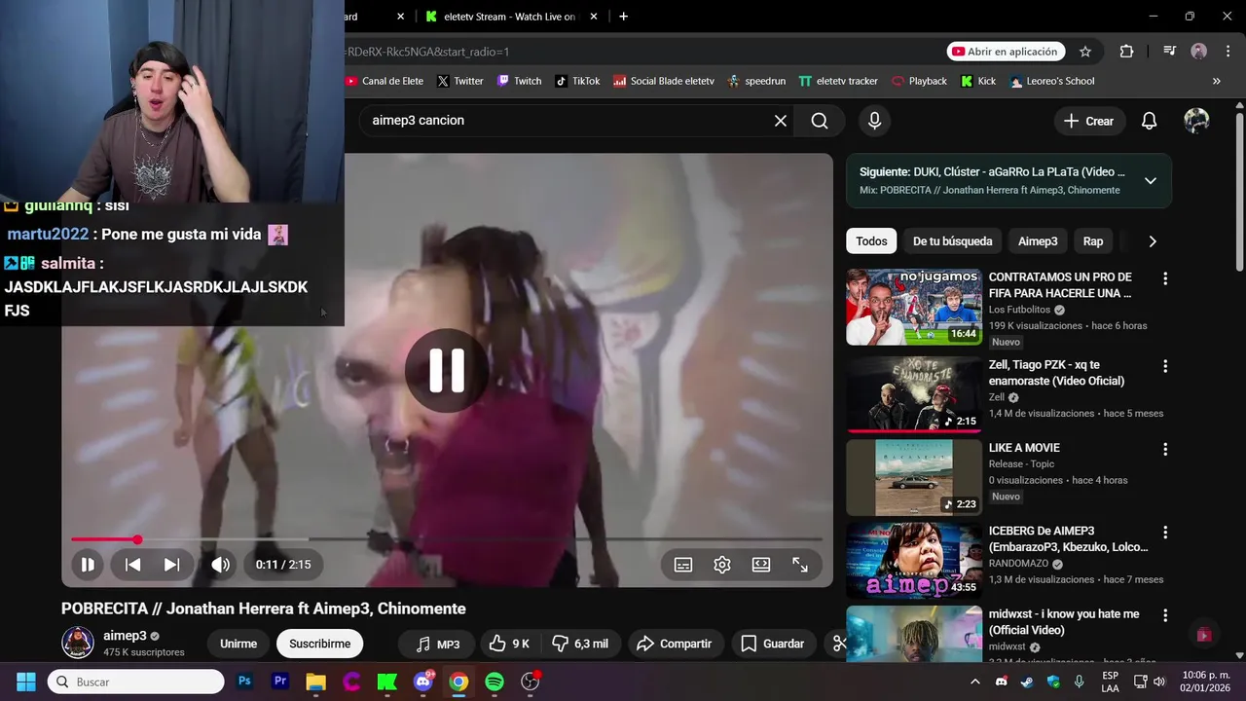Viewport: 1246px width, 701px height.
Task: Open a new browser tab
Action: pyautogui.click(x=623, y=17)
